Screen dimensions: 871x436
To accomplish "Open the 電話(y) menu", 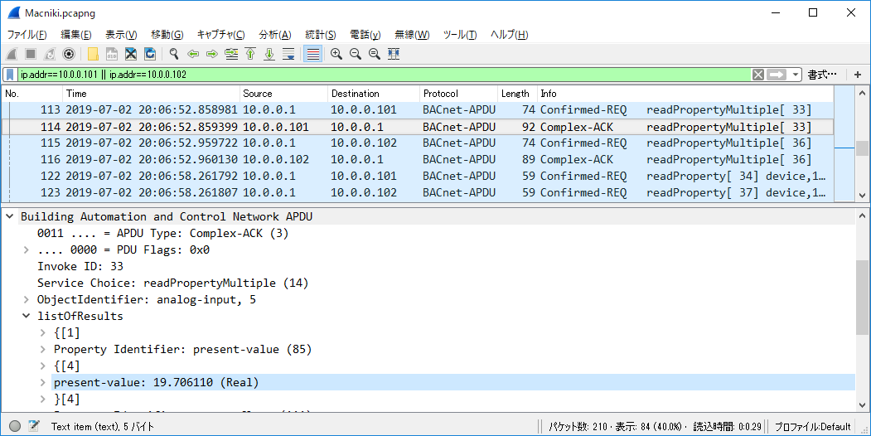I will 365,35.
